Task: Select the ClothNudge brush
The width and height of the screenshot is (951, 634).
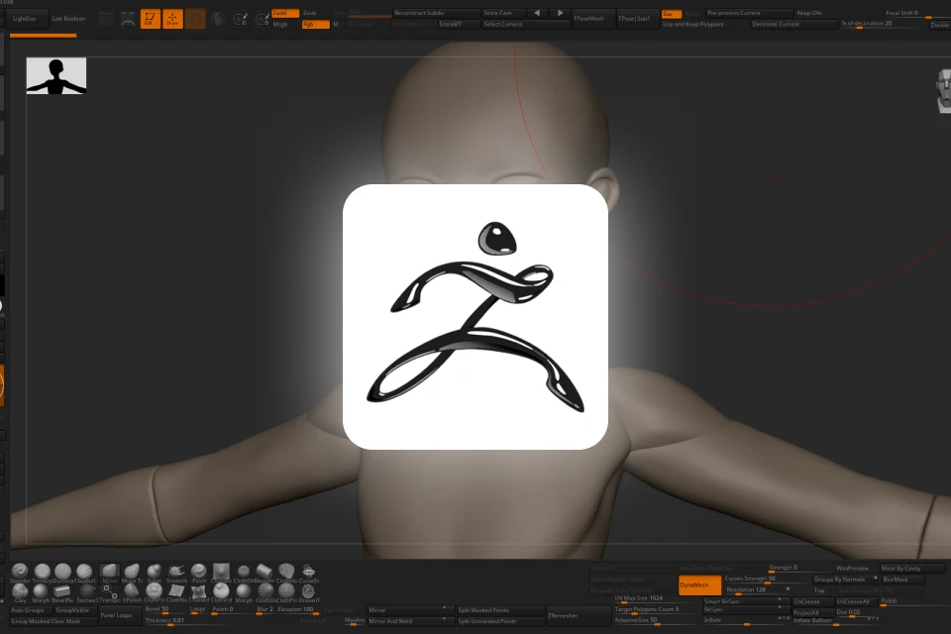Action: (176, 591)
